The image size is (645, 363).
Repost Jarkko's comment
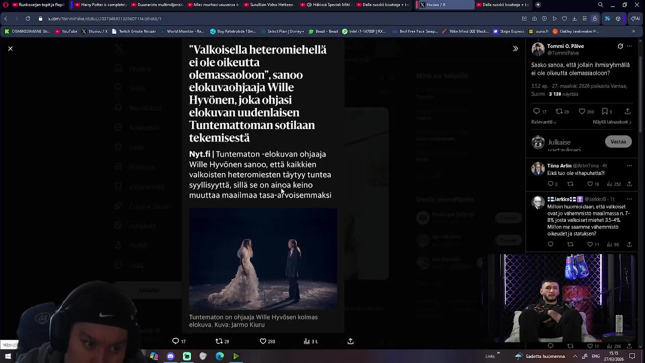[570, 245]
